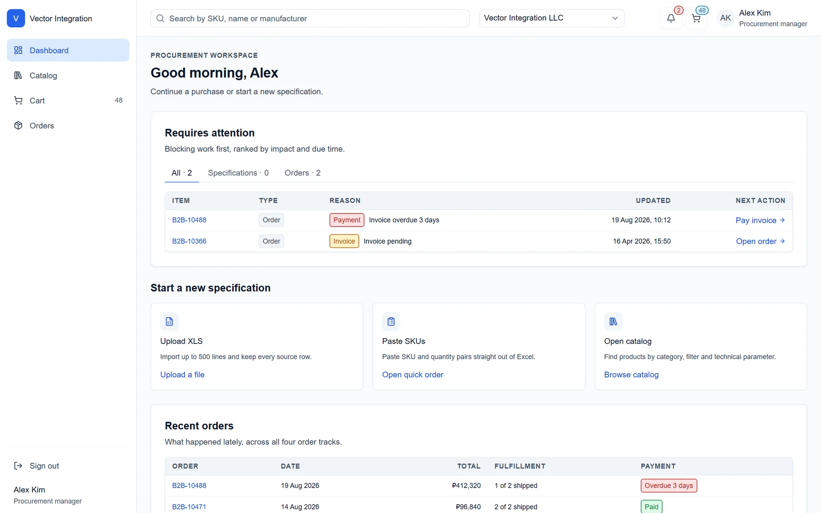Image resolution: width=821 pixels, height=513 pixels.
Task: Click the arrow next to Open order
Action: pos(782,241)
